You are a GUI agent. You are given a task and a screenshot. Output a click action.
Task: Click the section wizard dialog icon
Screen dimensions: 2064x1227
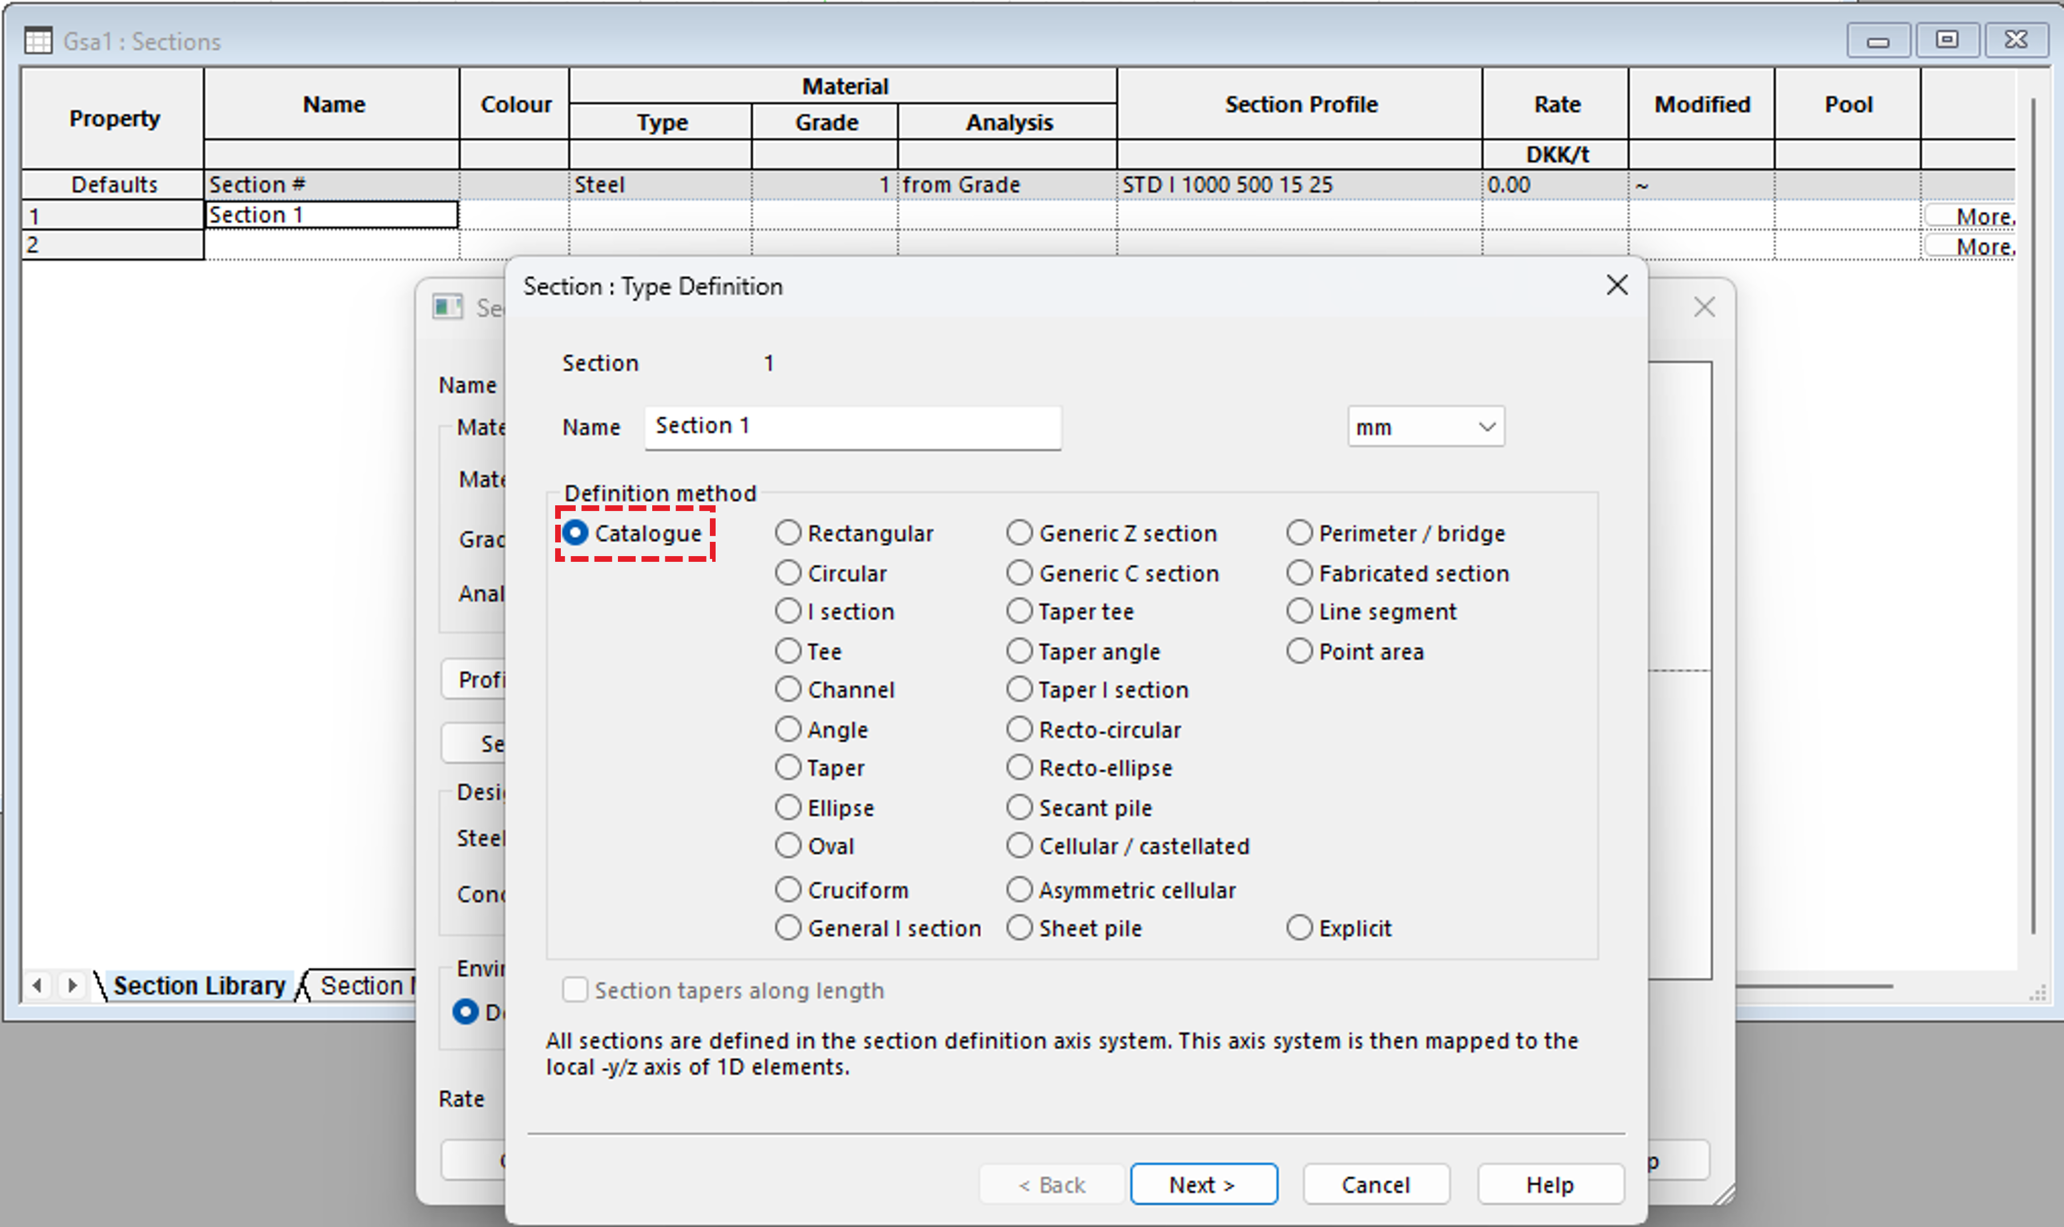[447, 308]
